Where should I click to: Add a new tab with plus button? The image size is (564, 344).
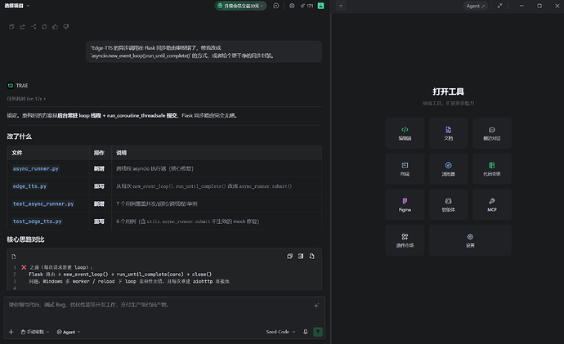coord(341,6)
